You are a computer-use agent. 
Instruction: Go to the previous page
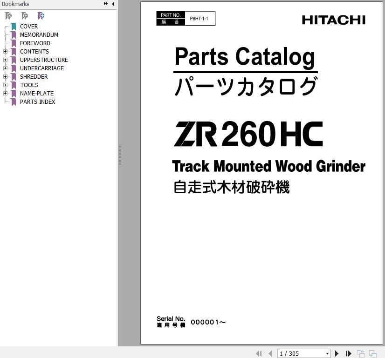pos(270,353)
